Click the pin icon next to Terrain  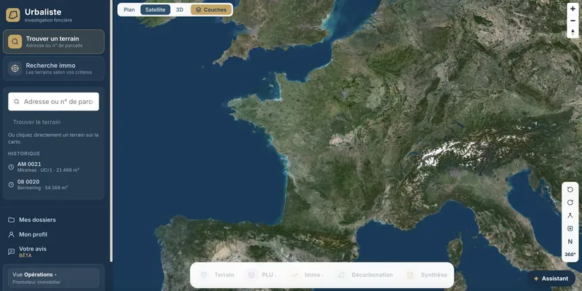coord(204,275)
